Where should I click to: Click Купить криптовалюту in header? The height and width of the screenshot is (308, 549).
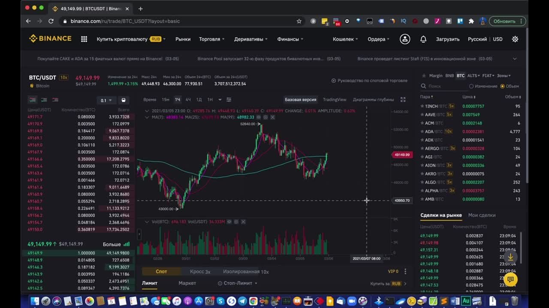coord(122,39)
